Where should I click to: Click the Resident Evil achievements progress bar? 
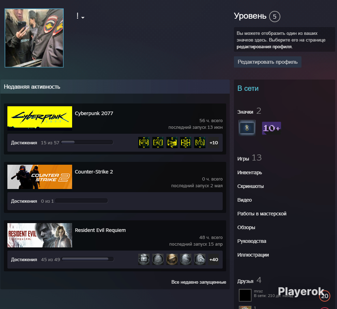88,259
